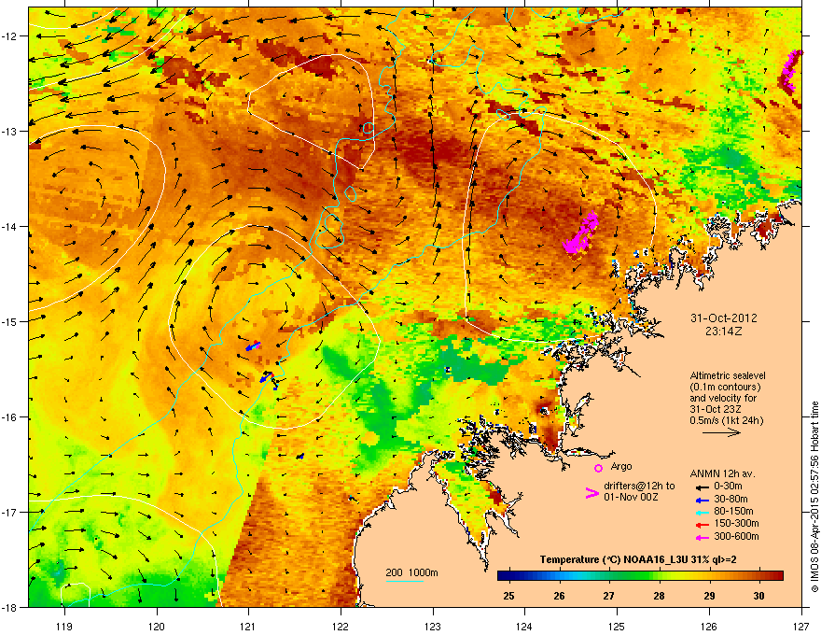Click the longitude axis label '127'
Screen dimensions: 821x635
[801, 627]
